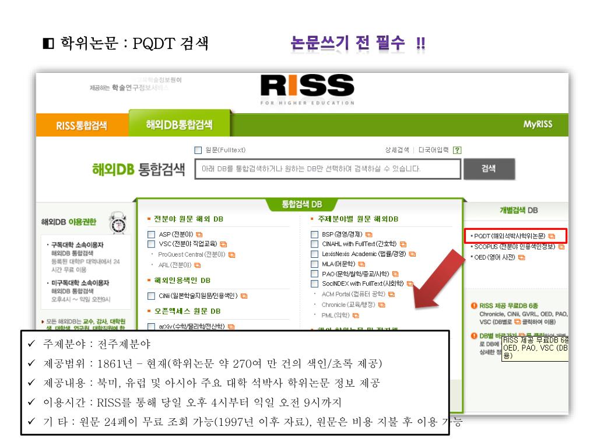Click the info icon next to VSC
The width and height of the screenshot is (597, 448).
(223, 244)
